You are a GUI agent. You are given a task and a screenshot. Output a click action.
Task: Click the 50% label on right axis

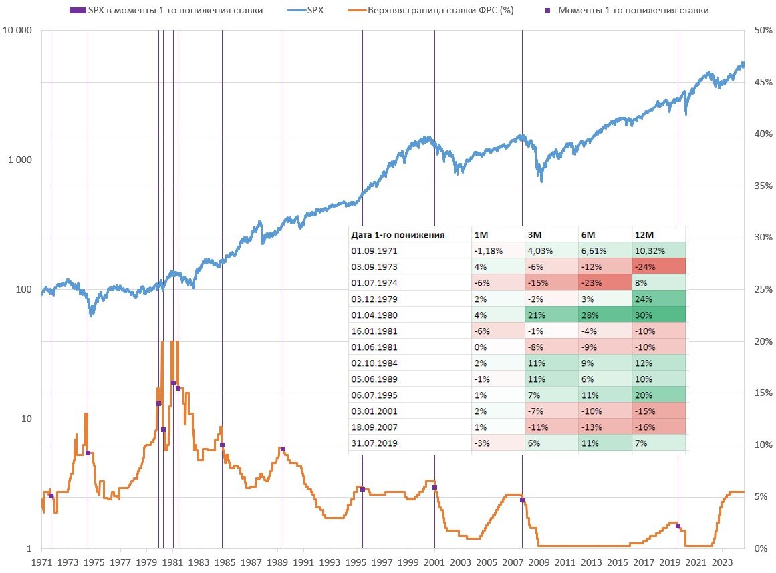tap(763, 30)
